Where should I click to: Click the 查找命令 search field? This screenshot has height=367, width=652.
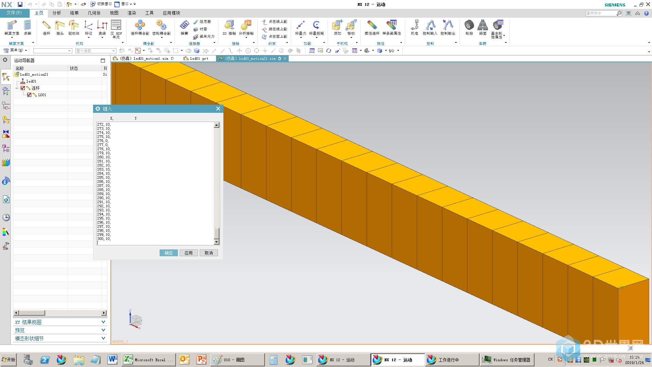(x=601, y=13)
